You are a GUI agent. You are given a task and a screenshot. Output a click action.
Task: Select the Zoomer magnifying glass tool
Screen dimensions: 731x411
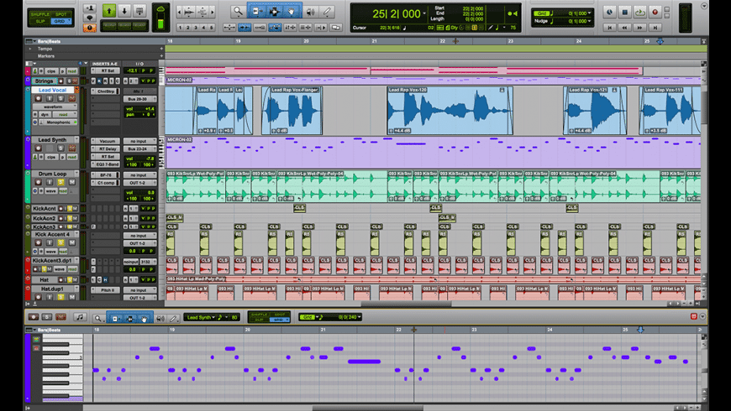[238, 12]
